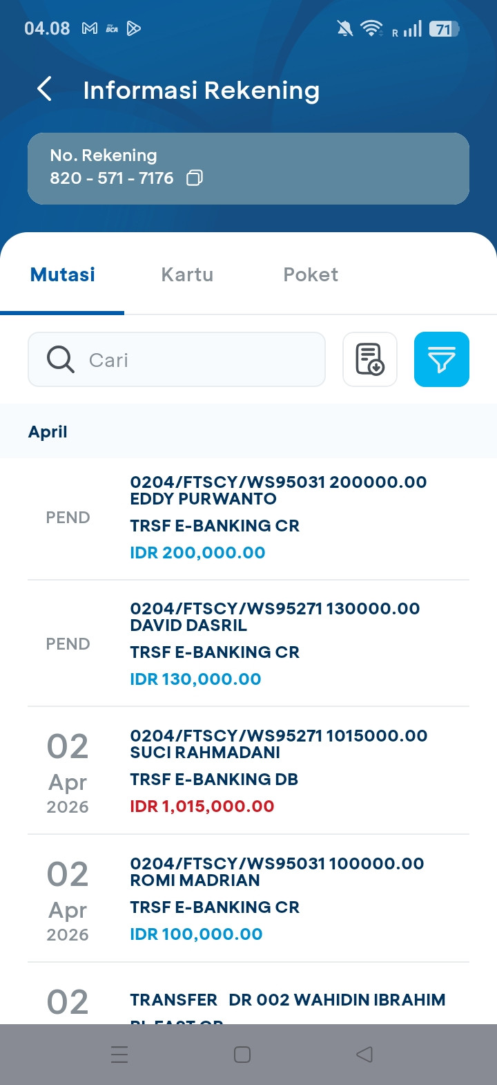The height and width of the screenshot is (1085, 497).
Task: Open the download statement icon
Action: (x=370, y=359)
